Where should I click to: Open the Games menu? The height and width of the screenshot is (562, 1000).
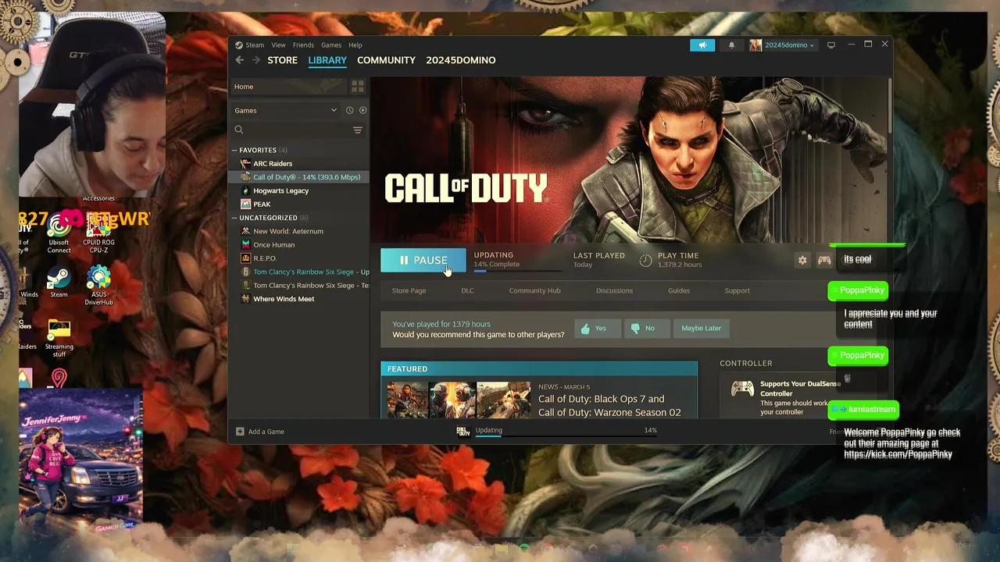click(x=331, y=45)
